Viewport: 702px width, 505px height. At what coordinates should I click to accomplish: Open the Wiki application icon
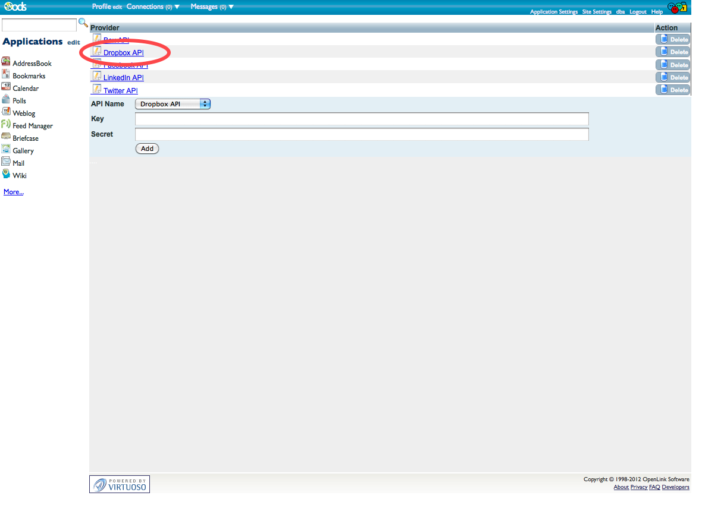[6, 175]
